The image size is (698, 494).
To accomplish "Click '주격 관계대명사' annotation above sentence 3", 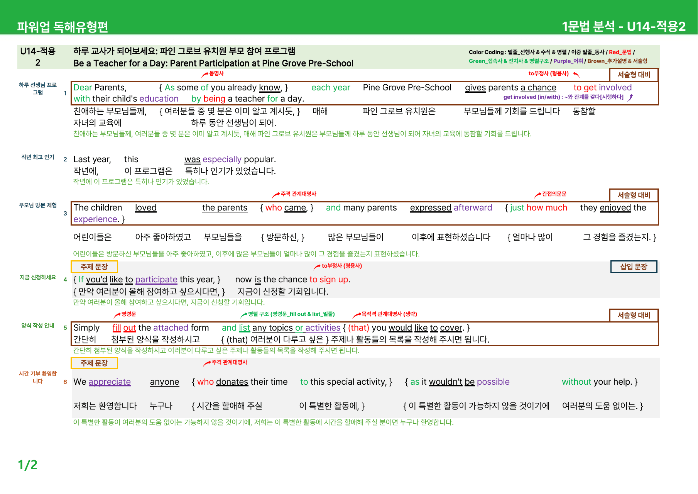I will click(298, 194).
